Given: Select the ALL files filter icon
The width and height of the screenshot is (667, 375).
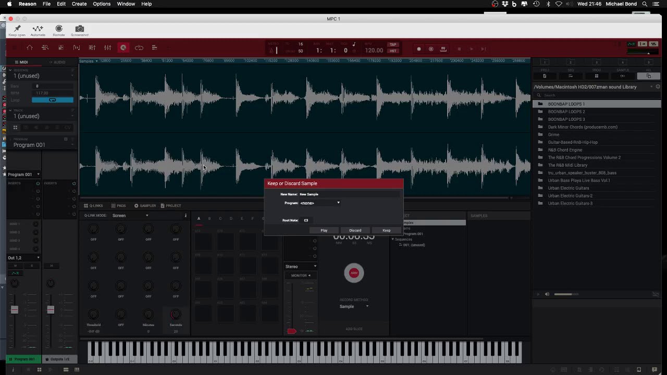Looking at the screenshot, I should tap(649, 76).
